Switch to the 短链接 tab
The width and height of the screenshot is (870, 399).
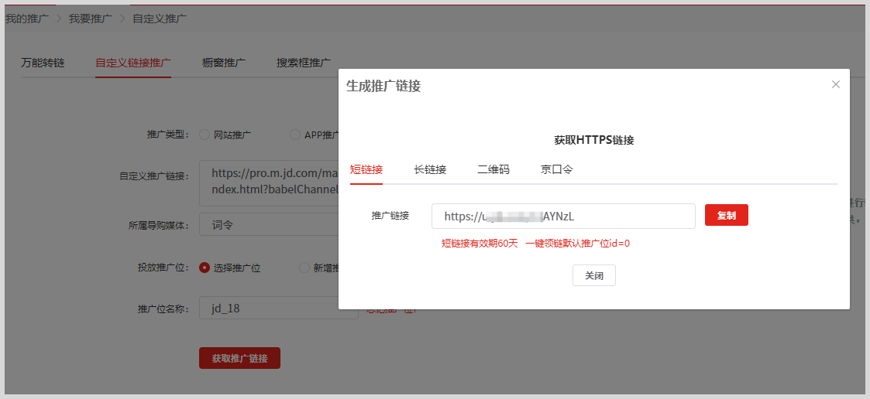coord(366,169)
